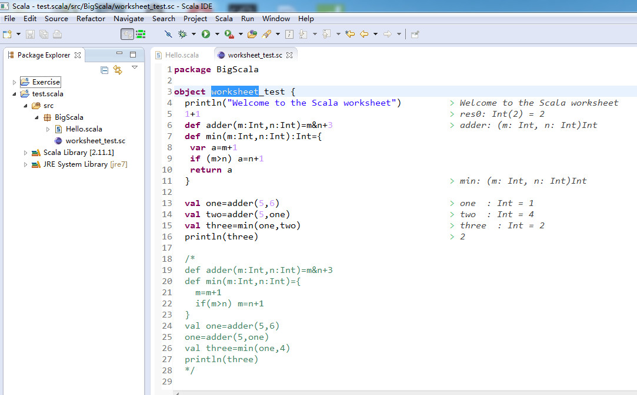Open the External Tools dropdown arrow
The width and height of the screenshot is (637, 395).
(x=241, y=35)
